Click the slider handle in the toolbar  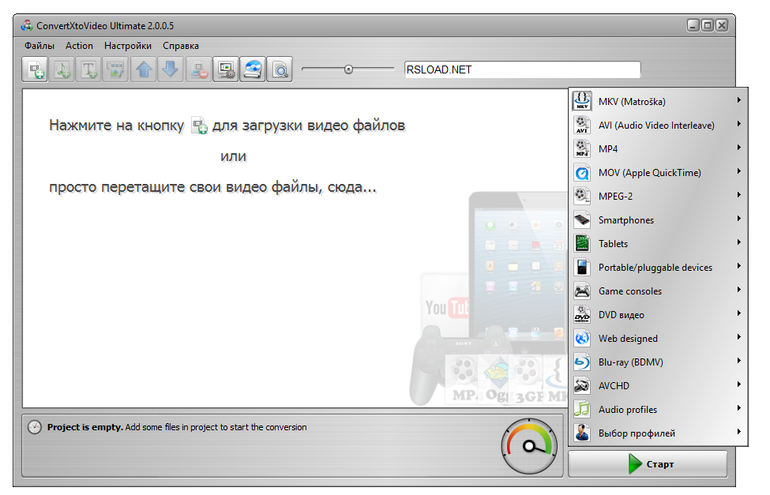point(348,69)
